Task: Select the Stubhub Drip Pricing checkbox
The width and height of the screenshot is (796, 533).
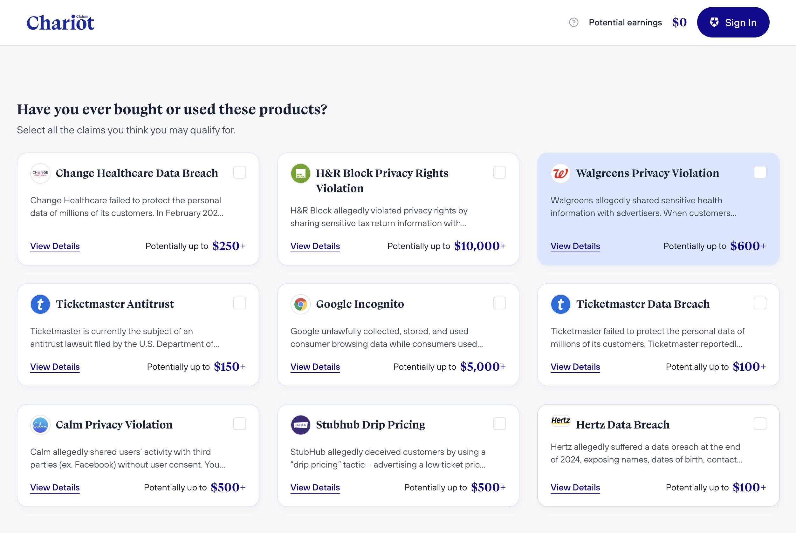Action: [x=499, y=424]
